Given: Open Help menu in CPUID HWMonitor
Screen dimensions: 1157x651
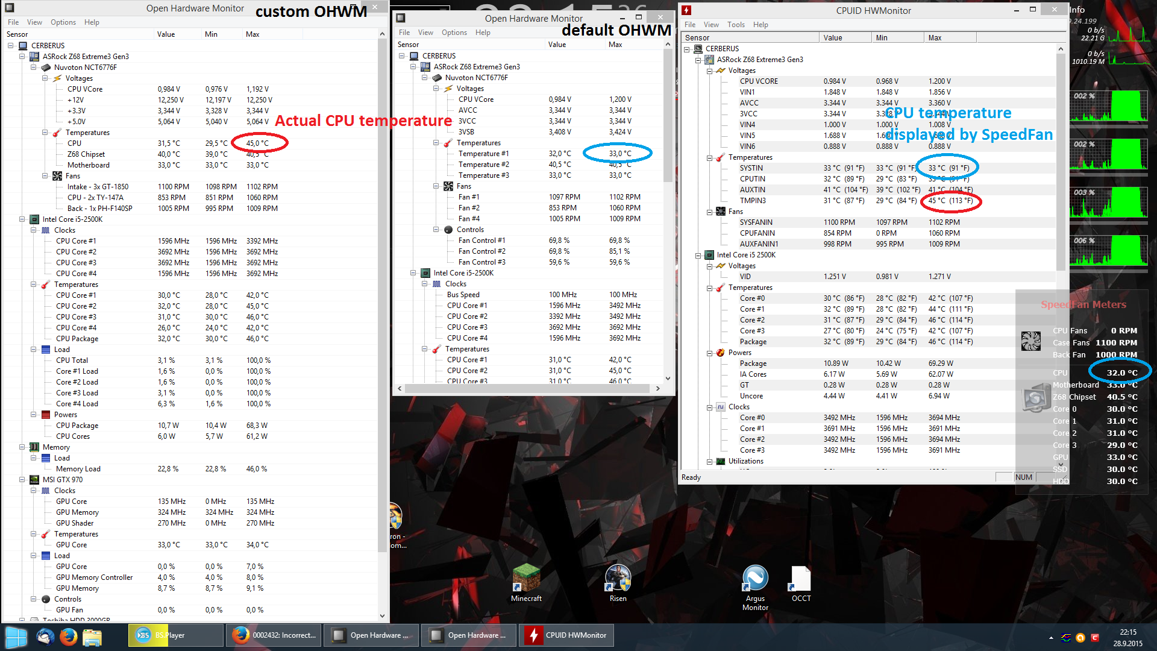Looking at the screenshot, I should [760, 25].
